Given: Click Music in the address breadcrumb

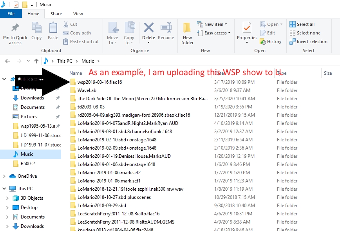Looking at the screenshot, I should coord(88,61).
